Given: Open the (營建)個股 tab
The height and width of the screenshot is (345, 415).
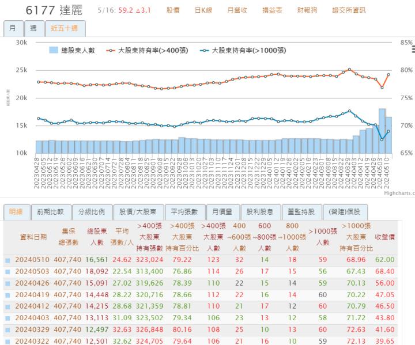Looking at the screenshot, I should point(345,212).
